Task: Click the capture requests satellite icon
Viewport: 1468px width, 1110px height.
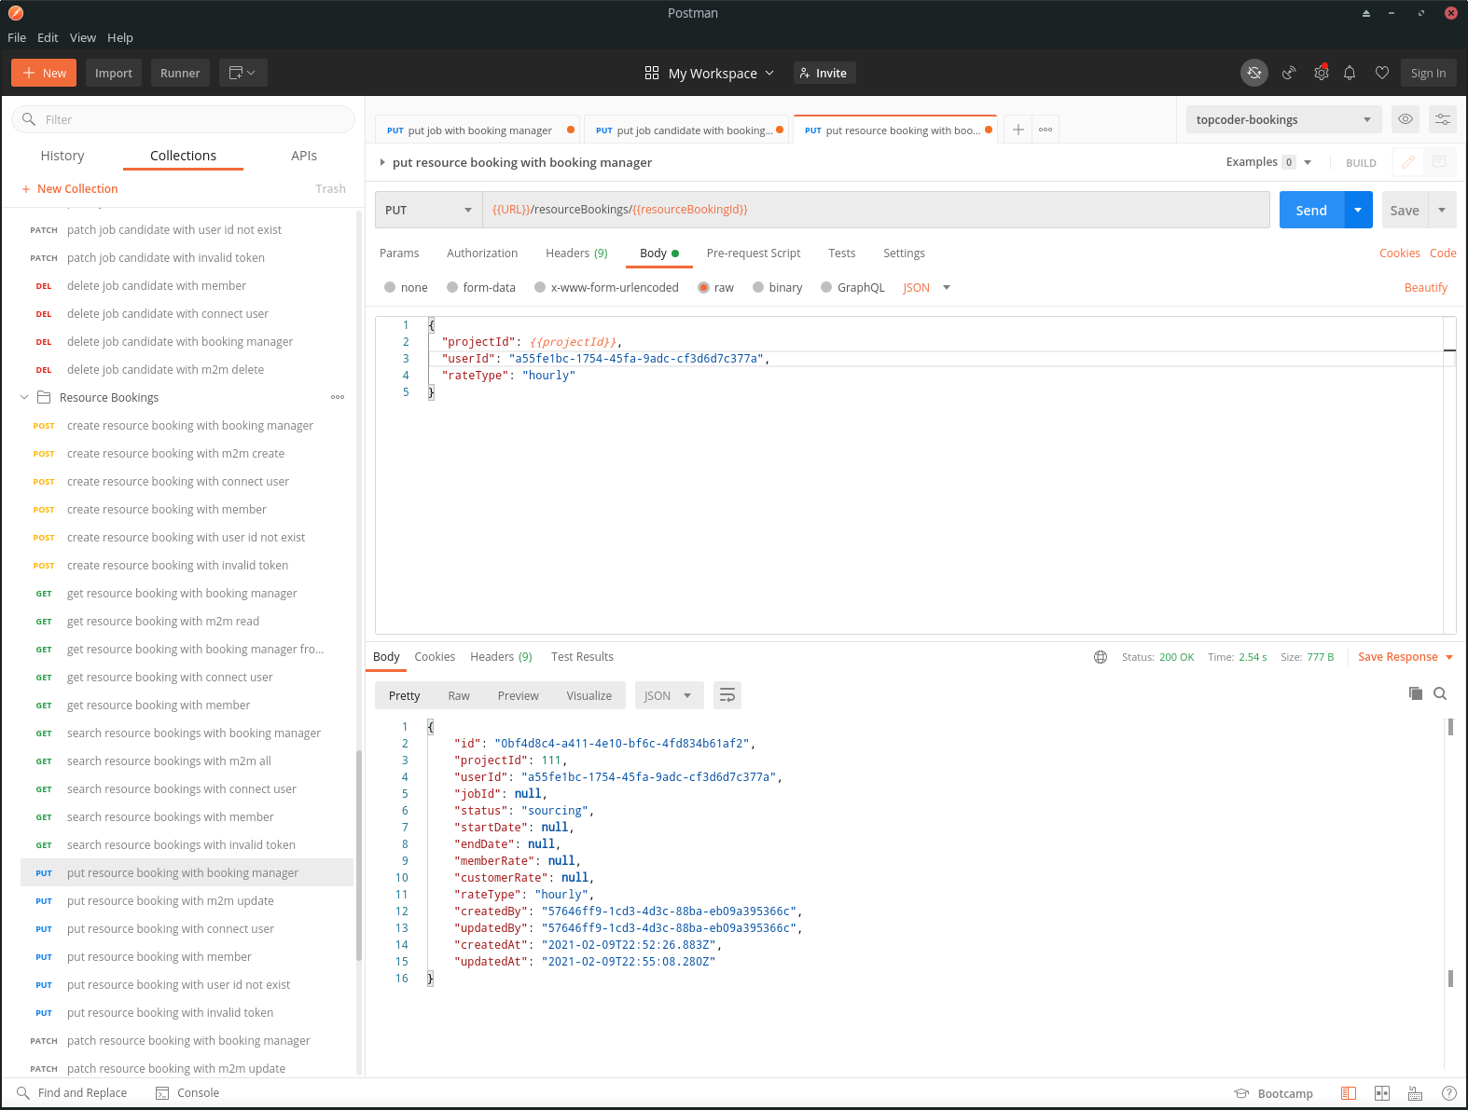Action: [x=1289, y=73]
